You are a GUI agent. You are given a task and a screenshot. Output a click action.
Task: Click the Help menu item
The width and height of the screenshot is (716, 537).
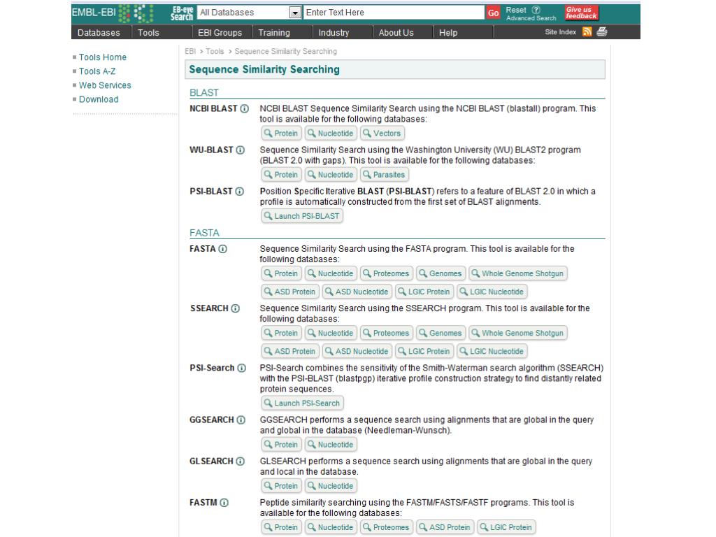click(448, 32)
